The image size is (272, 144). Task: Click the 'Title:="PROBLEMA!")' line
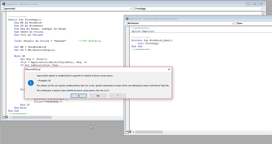click(48, 102)
